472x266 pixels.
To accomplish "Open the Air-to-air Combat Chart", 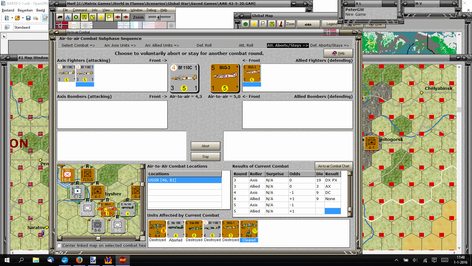I will coord(334,166).
